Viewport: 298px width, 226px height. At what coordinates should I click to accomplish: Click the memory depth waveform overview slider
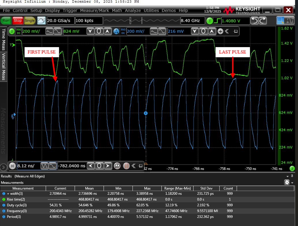(x=130, y=21)
